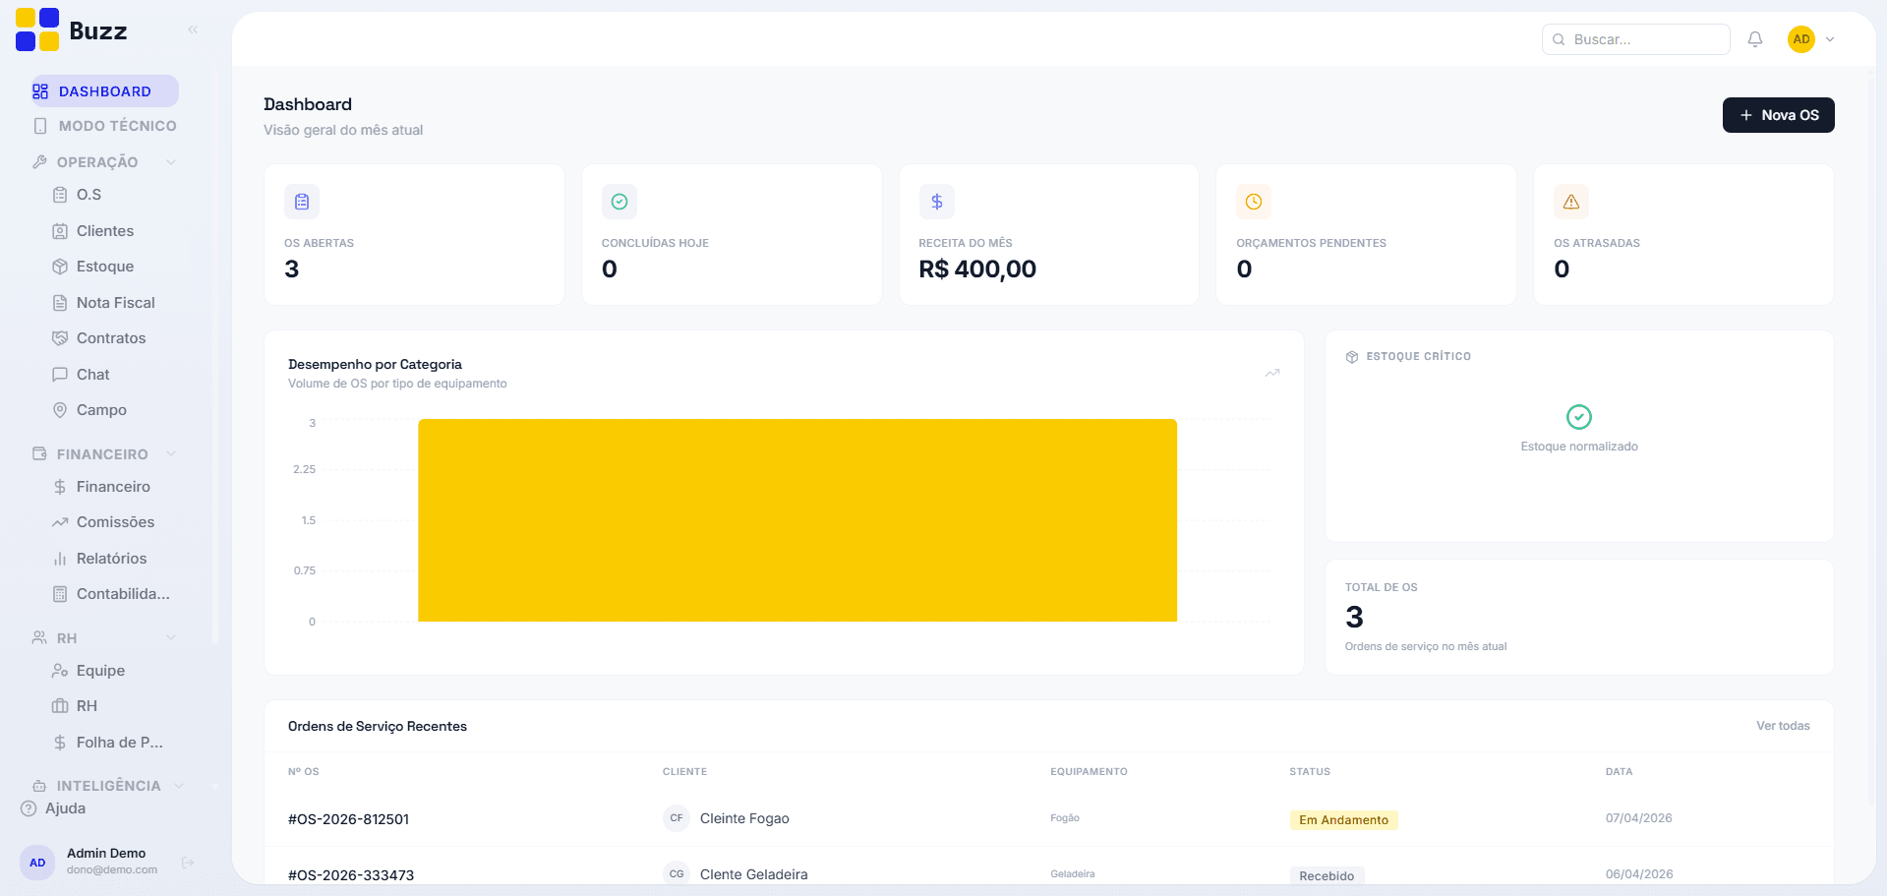The image size is (1887, 896).
Task: Click the CF client initials avatar
Action: pos(677,818)
